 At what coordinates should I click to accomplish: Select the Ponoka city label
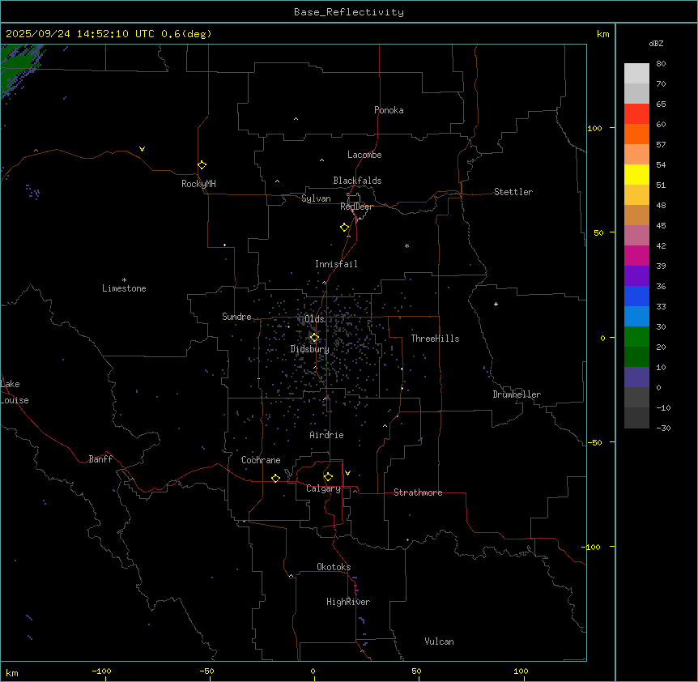click(389, 110)
